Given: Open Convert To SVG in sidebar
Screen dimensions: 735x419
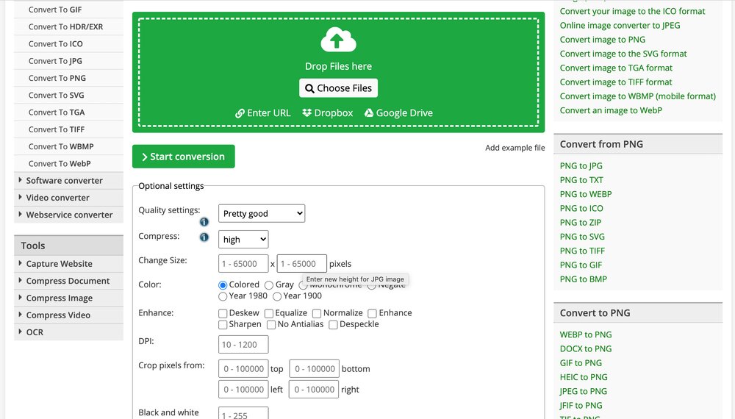Looking at the screenshot, I should pos(57,96).
